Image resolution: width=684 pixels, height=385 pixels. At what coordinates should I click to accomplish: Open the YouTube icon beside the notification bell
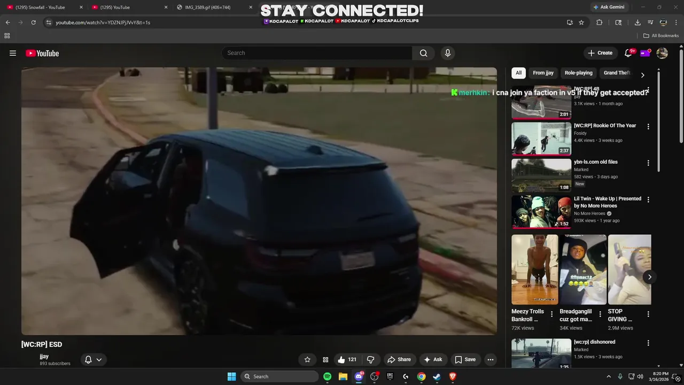[646, 53]
